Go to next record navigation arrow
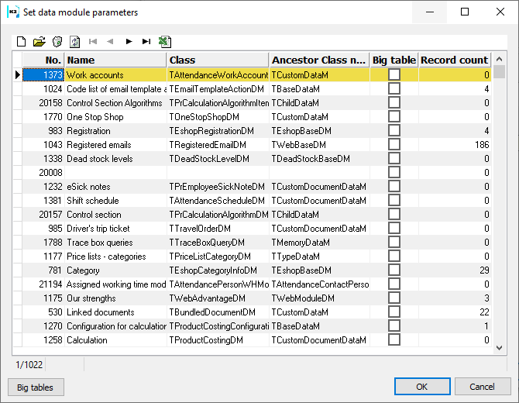Screen dimensions: 519x403 click(129, 41)
